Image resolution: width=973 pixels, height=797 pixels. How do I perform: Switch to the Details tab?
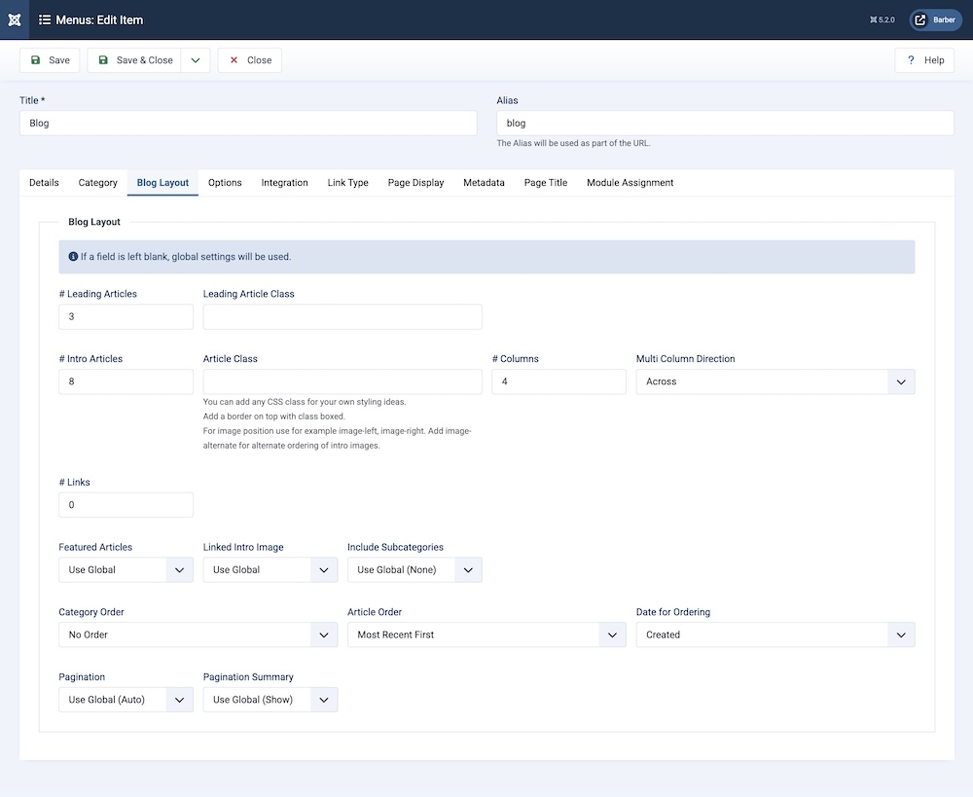pyautogui.click(x=44, y=183)
